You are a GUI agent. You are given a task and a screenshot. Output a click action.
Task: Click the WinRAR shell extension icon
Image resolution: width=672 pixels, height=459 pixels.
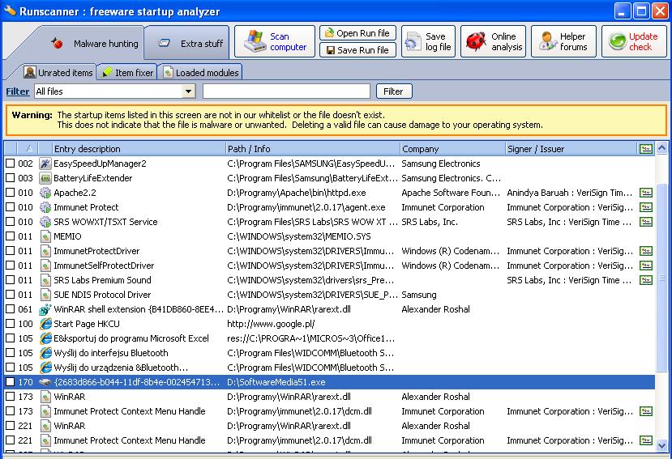pyautogui.click(x=45, y=309)
